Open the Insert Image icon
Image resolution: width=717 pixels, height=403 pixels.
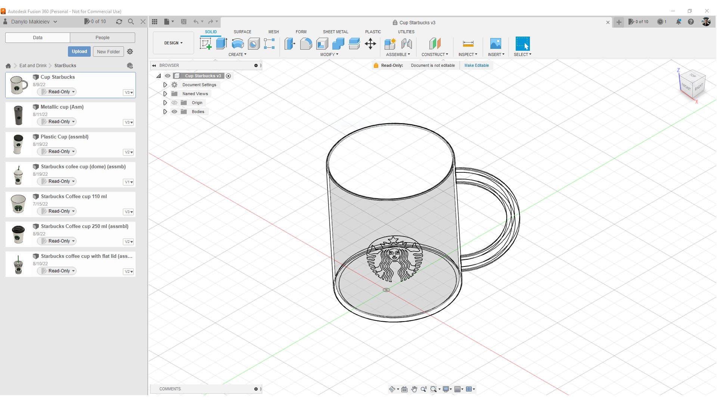pos(496,44)
